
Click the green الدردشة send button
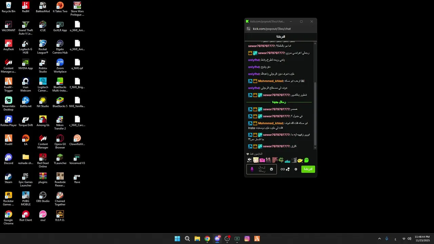(308, 169)
